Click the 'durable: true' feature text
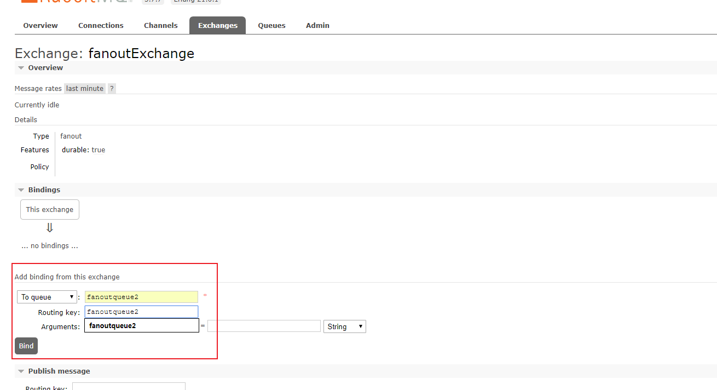 coord(83,150)
